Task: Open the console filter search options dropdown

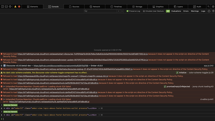Action: [86, 11]
